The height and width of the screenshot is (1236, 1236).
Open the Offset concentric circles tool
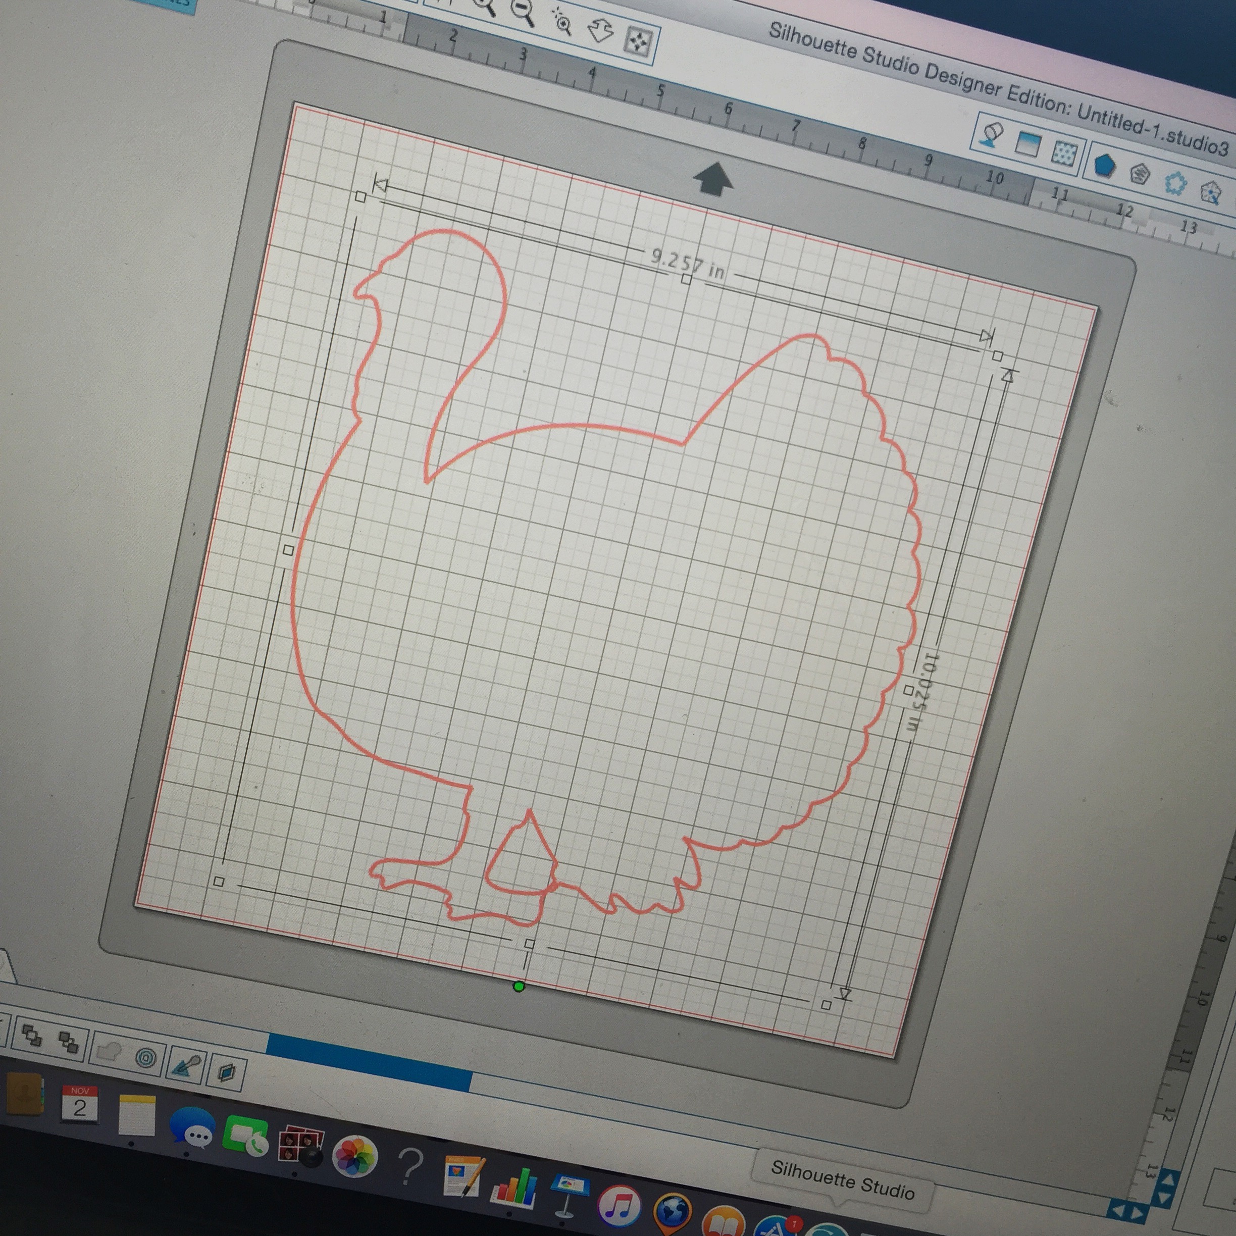146,1057
